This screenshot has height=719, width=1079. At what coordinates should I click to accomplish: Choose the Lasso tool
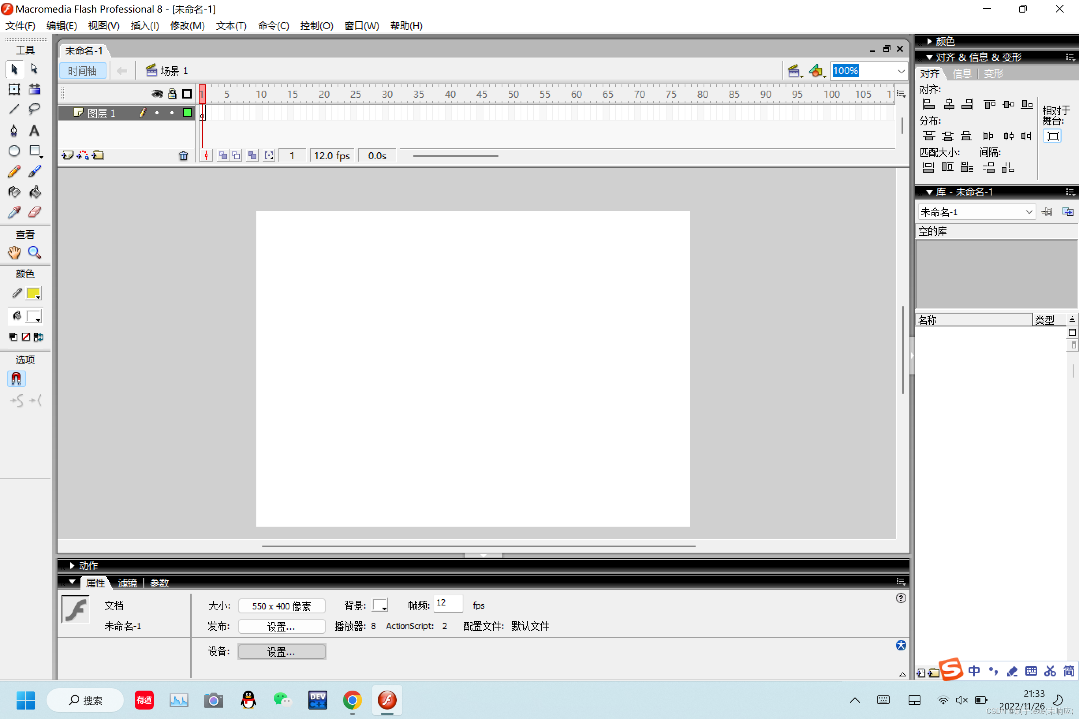[34, 109]
